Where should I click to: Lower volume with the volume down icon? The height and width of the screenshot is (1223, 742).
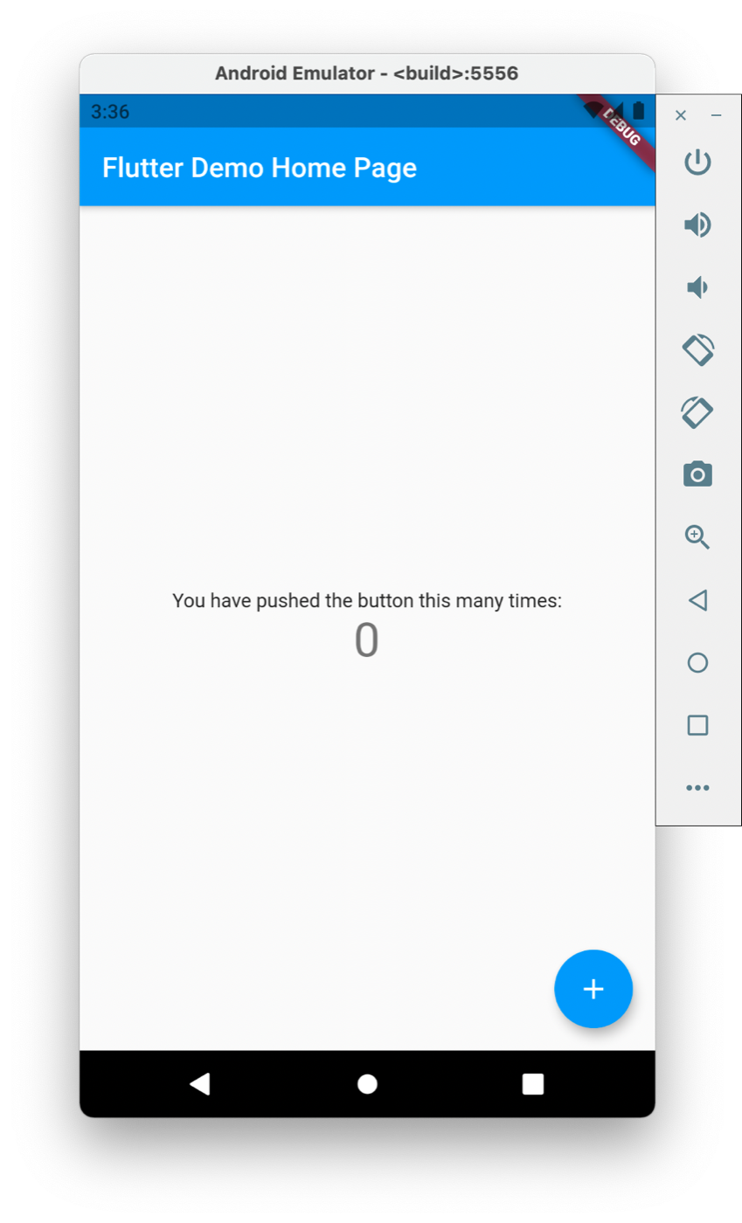click(697, 287)
